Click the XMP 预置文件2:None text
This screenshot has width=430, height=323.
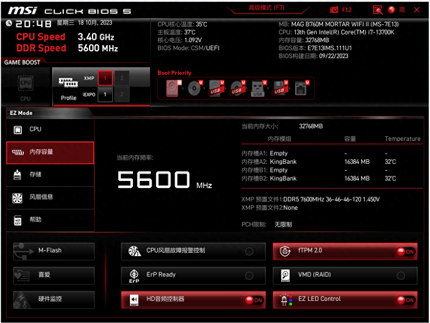click(x=270, y=208)
